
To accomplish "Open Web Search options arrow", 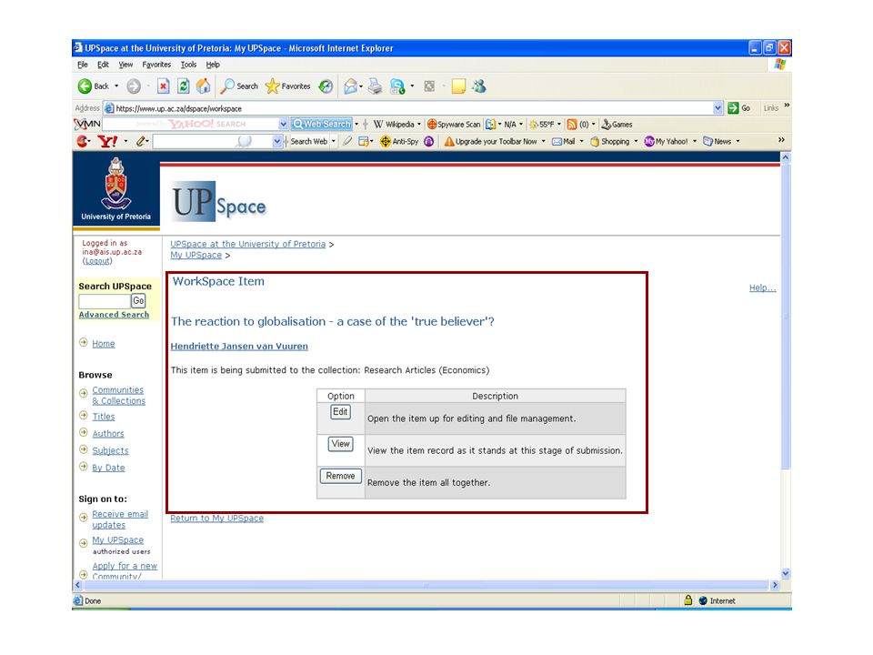I will pyautogui.click(x=356, y=125).
